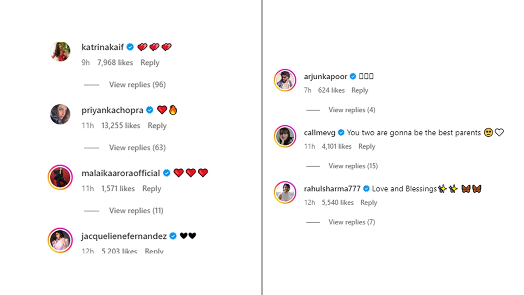Click priyankachopra's avatar
524x295 pixels.
(x=60, y=115)
